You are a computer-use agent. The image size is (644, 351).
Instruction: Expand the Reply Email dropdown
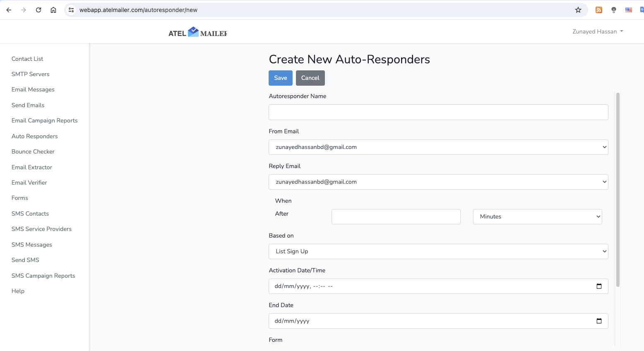[x=438, y=182]
